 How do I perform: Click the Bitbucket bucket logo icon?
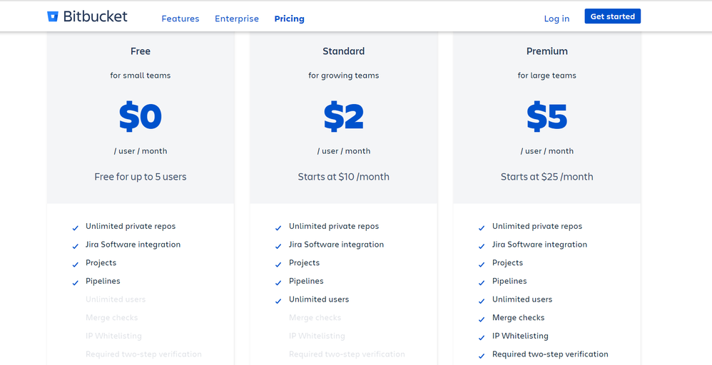pyautogui.click(x=53, y=17)
